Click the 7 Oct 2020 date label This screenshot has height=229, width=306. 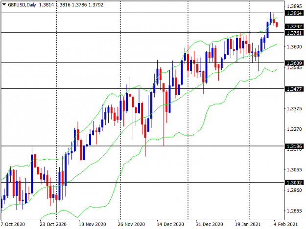[x=13, y=224]
